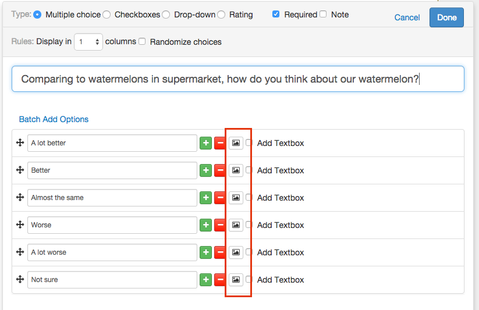Delete the 'A lot worse' option
Viewport: 479px width, 310px height.
pos(220,252)
